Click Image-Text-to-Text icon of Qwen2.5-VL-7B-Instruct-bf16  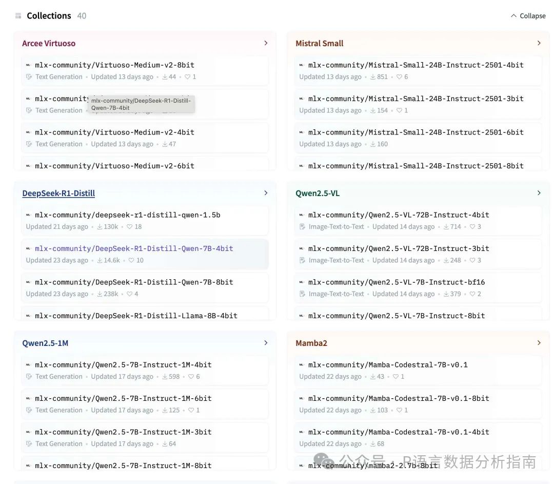point(302,294)
